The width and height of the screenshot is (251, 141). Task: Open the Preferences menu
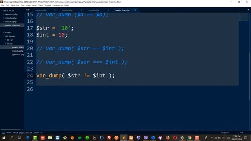pos(58,5)
